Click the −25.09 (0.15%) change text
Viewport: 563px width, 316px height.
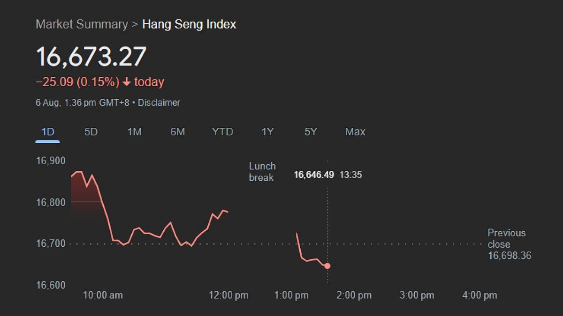77,82
